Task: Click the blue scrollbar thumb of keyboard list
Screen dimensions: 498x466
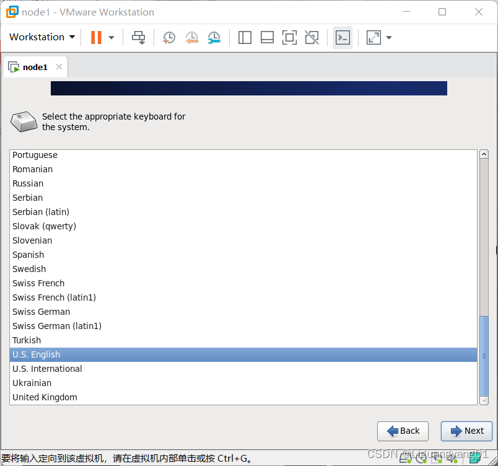Action: pos(484,356)
